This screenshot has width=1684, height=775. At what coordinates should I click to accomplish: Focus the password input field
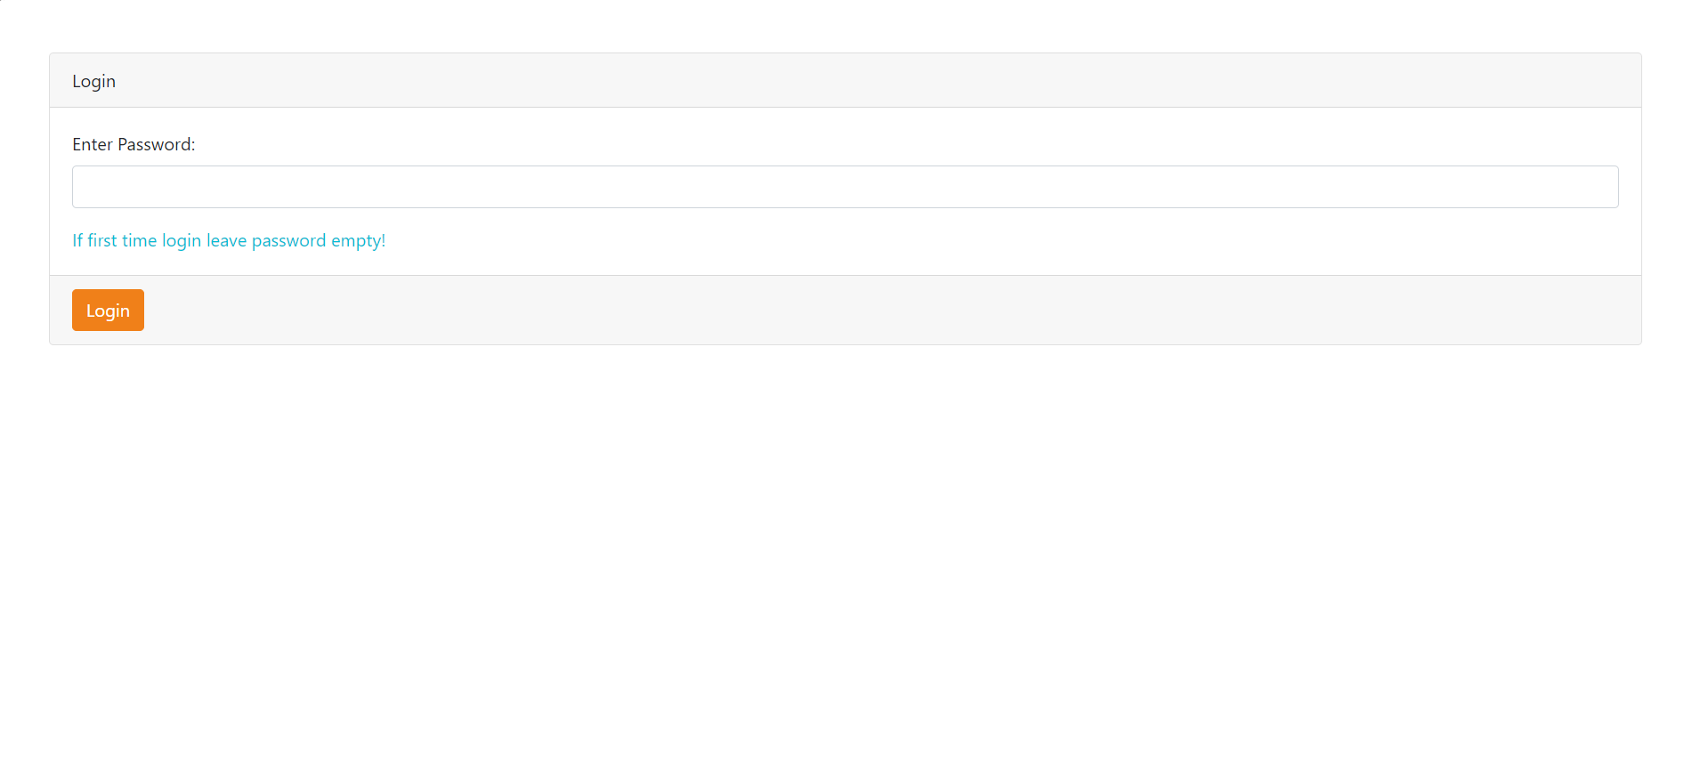point(845,187)
